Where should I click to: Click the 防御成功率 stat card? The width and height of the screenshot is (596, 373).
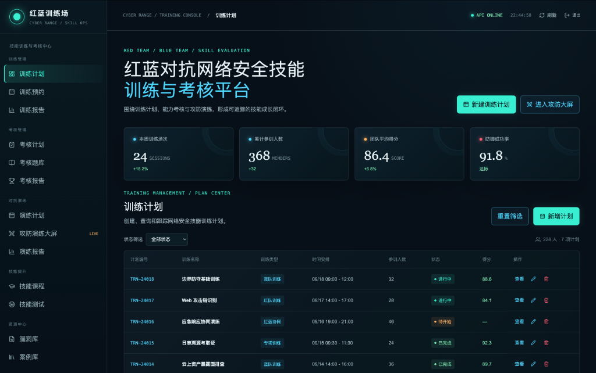[524, 154]
